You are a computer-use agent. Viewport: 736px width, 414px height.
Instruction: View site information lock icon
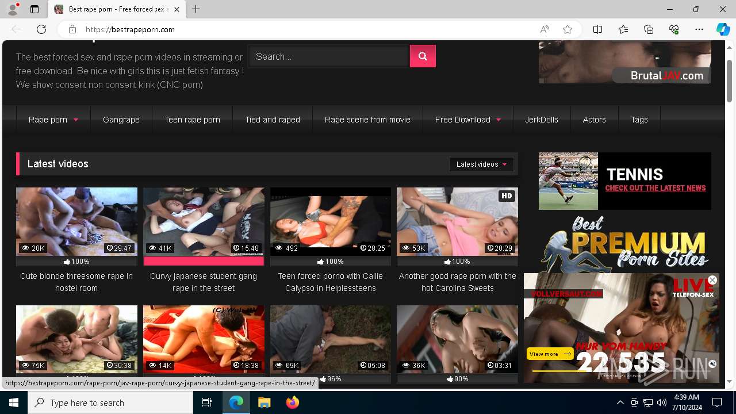[x=72, y=29]
